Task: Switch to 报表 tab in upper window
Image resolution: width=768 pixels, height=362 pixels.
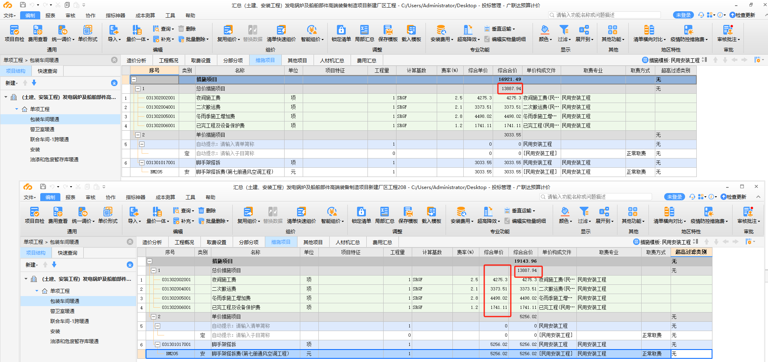Action: (x=50, y=15)
